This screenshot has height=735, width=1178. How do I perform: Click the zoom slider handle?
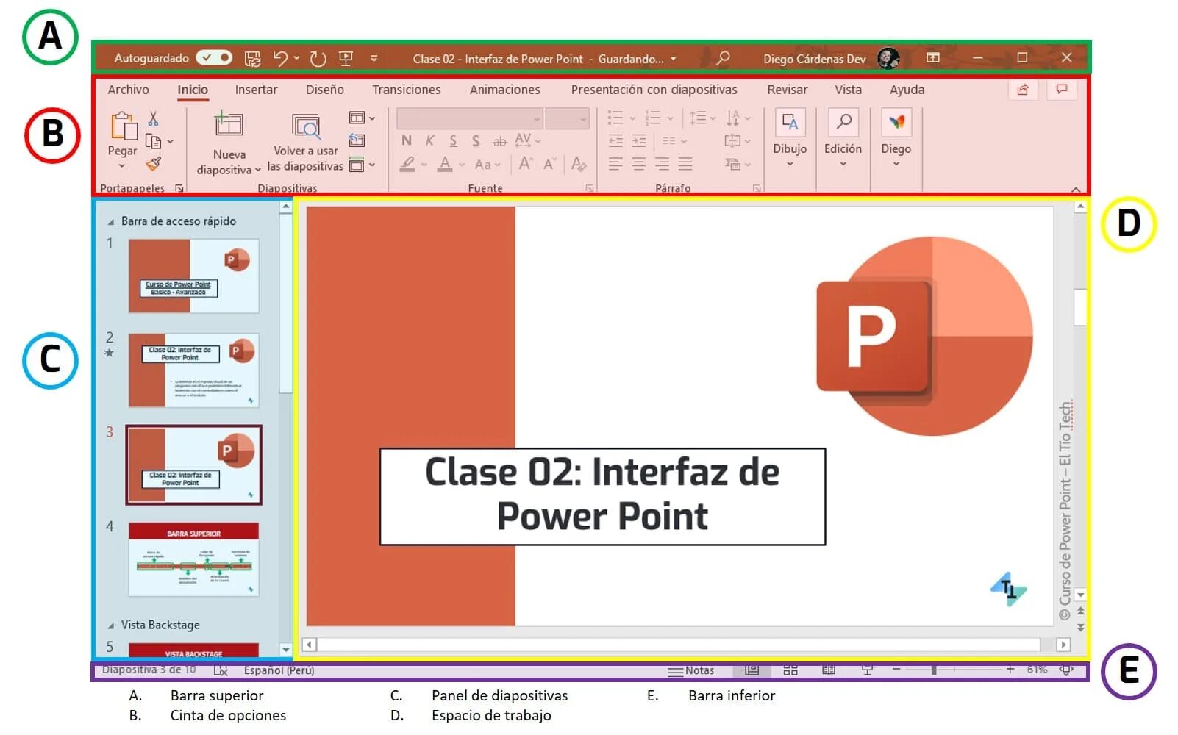pyautogui.click(x=934, y=670)
